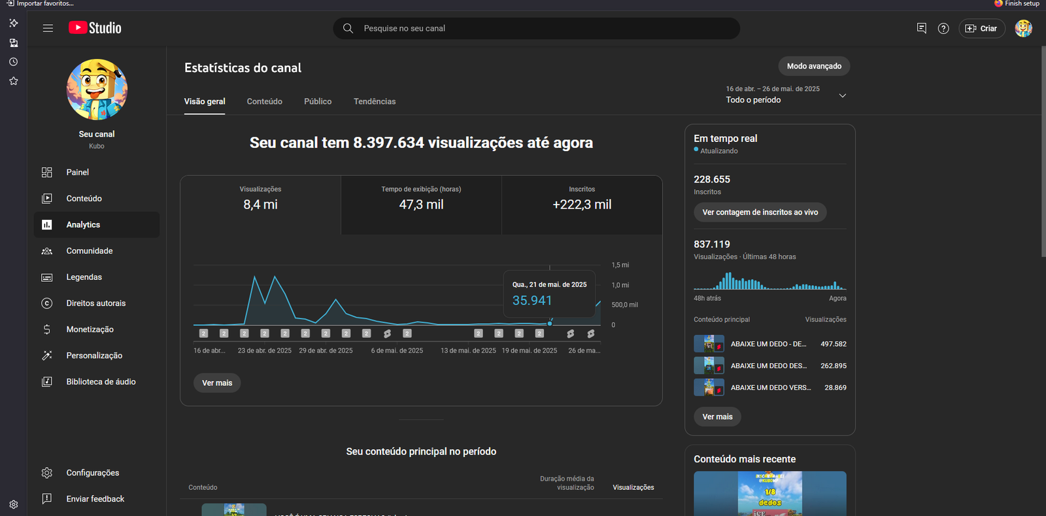The height and width of the screenshot is (516, 1046).
Task: Click thumbnail of the 497.582 views video
Action: [x=709, y=344]
